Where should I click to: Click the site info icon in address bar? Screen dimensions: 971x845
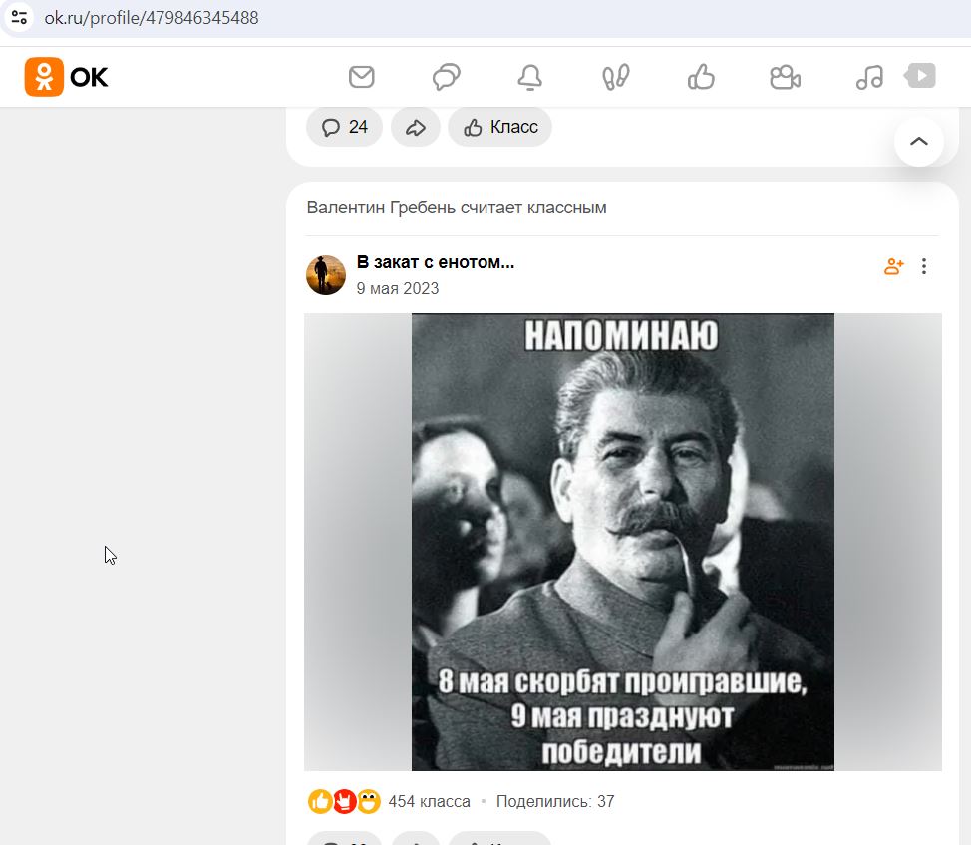[19, 17]
